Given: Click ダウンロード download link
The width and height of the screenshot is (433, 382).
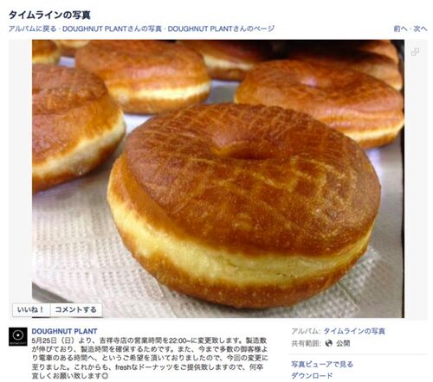Looking at the screenshot, I should point(312,375).
